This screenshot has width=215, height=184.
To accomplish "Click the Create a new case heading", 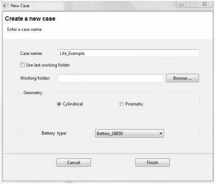I will click(x=30, y=19).
